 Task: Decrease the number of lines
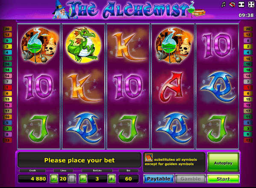tap(54, 179)
